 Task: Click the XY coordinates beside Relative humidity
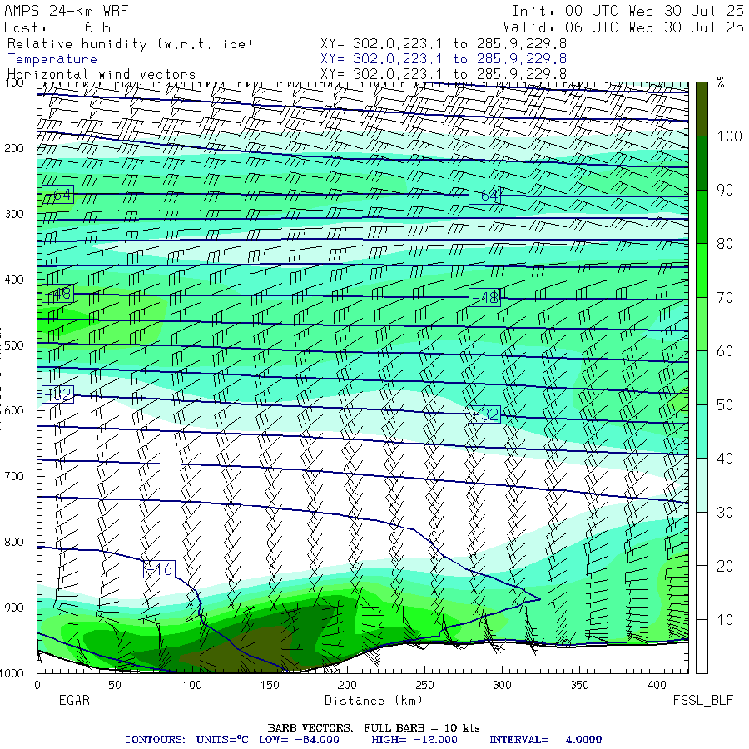tap(444, 44)
